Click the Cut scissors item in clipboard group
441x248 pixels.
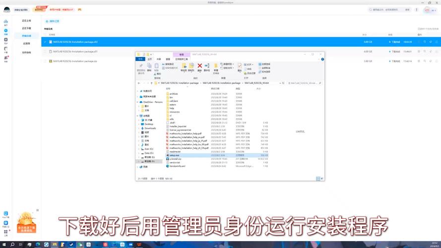[x=157, y=74]
